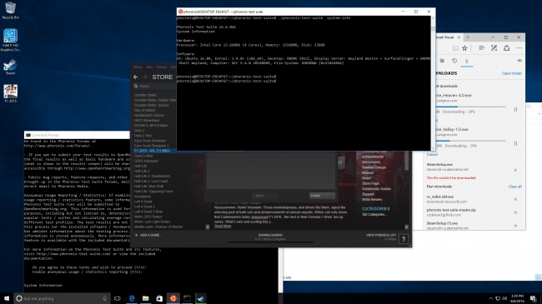This screenshot has width=542, height=304.
Task: Click the game list scroll-down arrow
Action: [208, 227]
